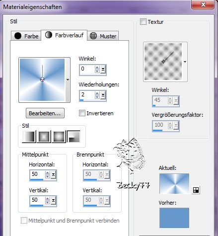Expand the texture picker dropdown arrow
Viewport: 218px width, 236px height.
point(185,62)
